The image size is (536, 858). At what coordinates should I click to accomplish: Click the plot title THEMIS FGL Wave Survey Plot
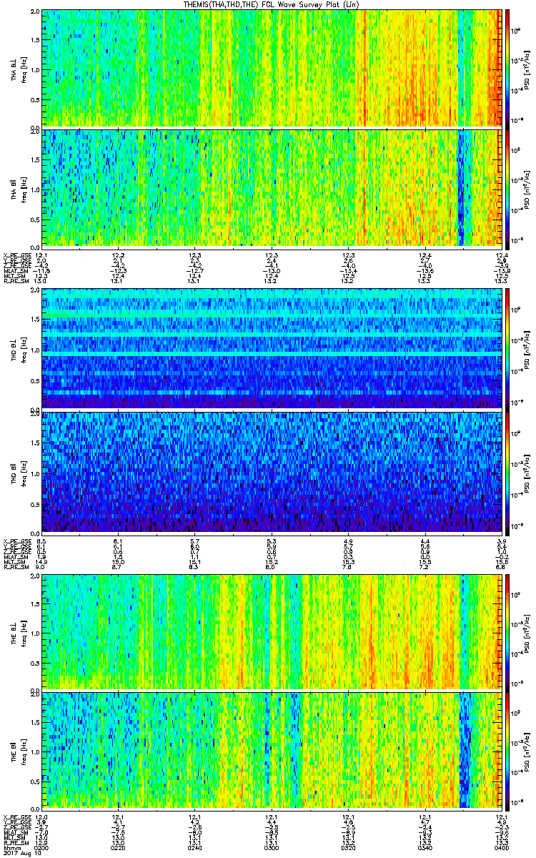click(x=271, y=4)
